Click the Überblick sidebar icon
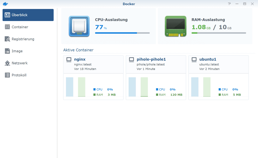 coord(7,15)
